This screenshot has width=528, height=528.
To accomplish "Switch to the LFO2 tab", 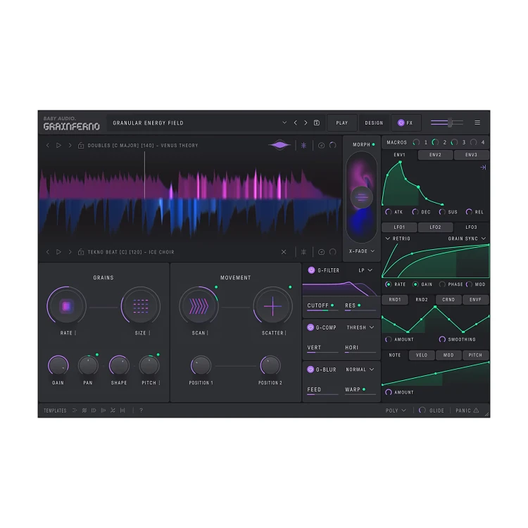I will click(x=435, y=227).
